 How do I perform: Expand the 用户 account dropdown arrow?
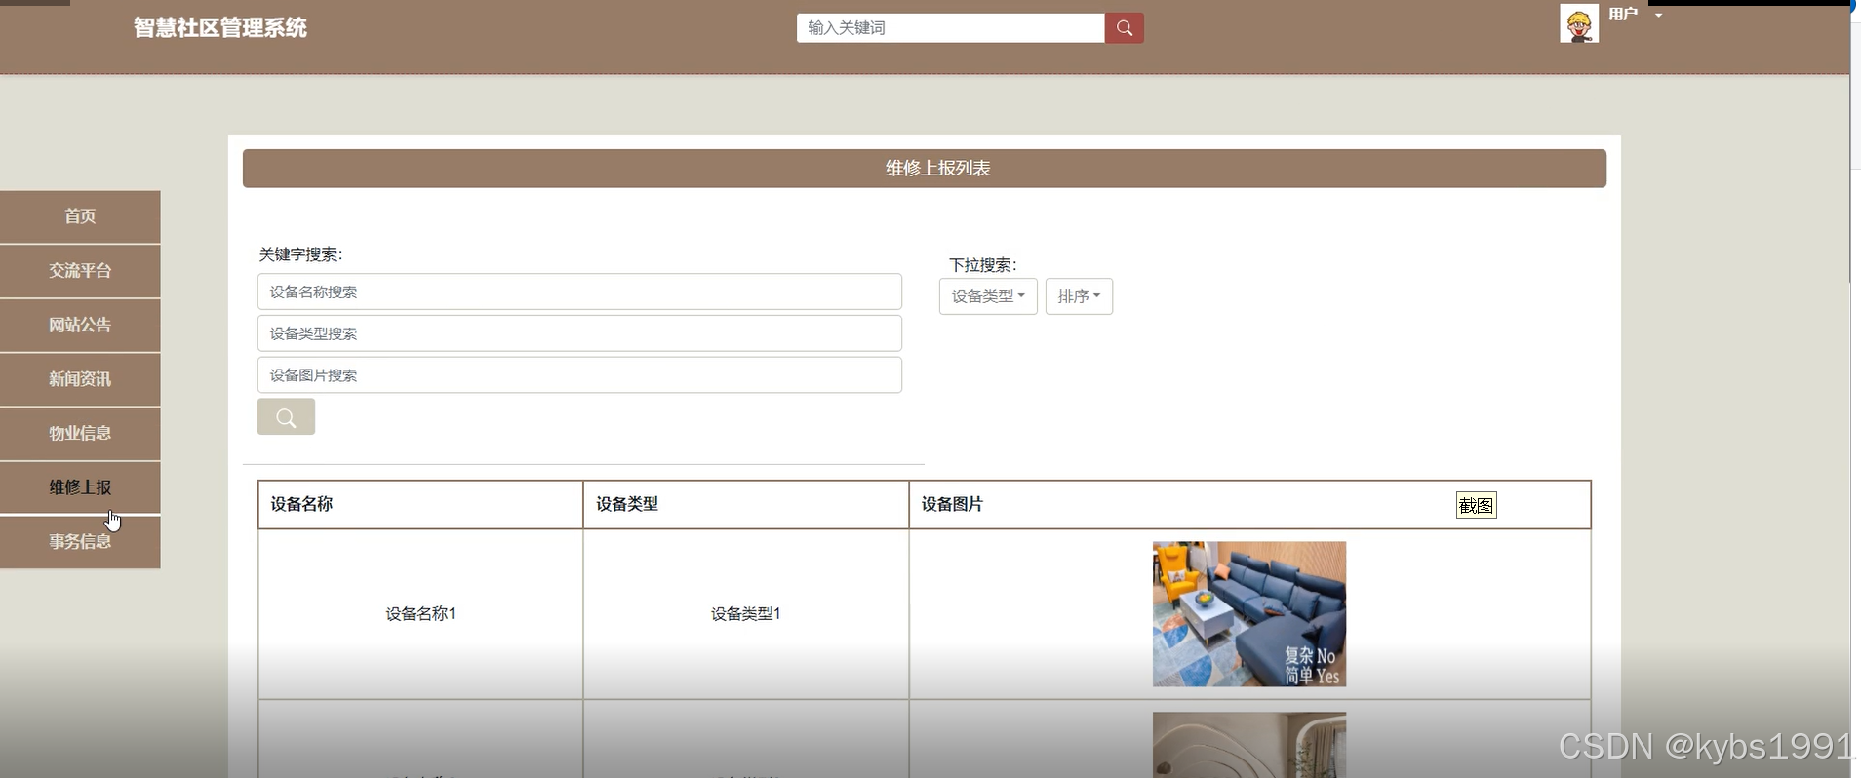pos(1658,15)
